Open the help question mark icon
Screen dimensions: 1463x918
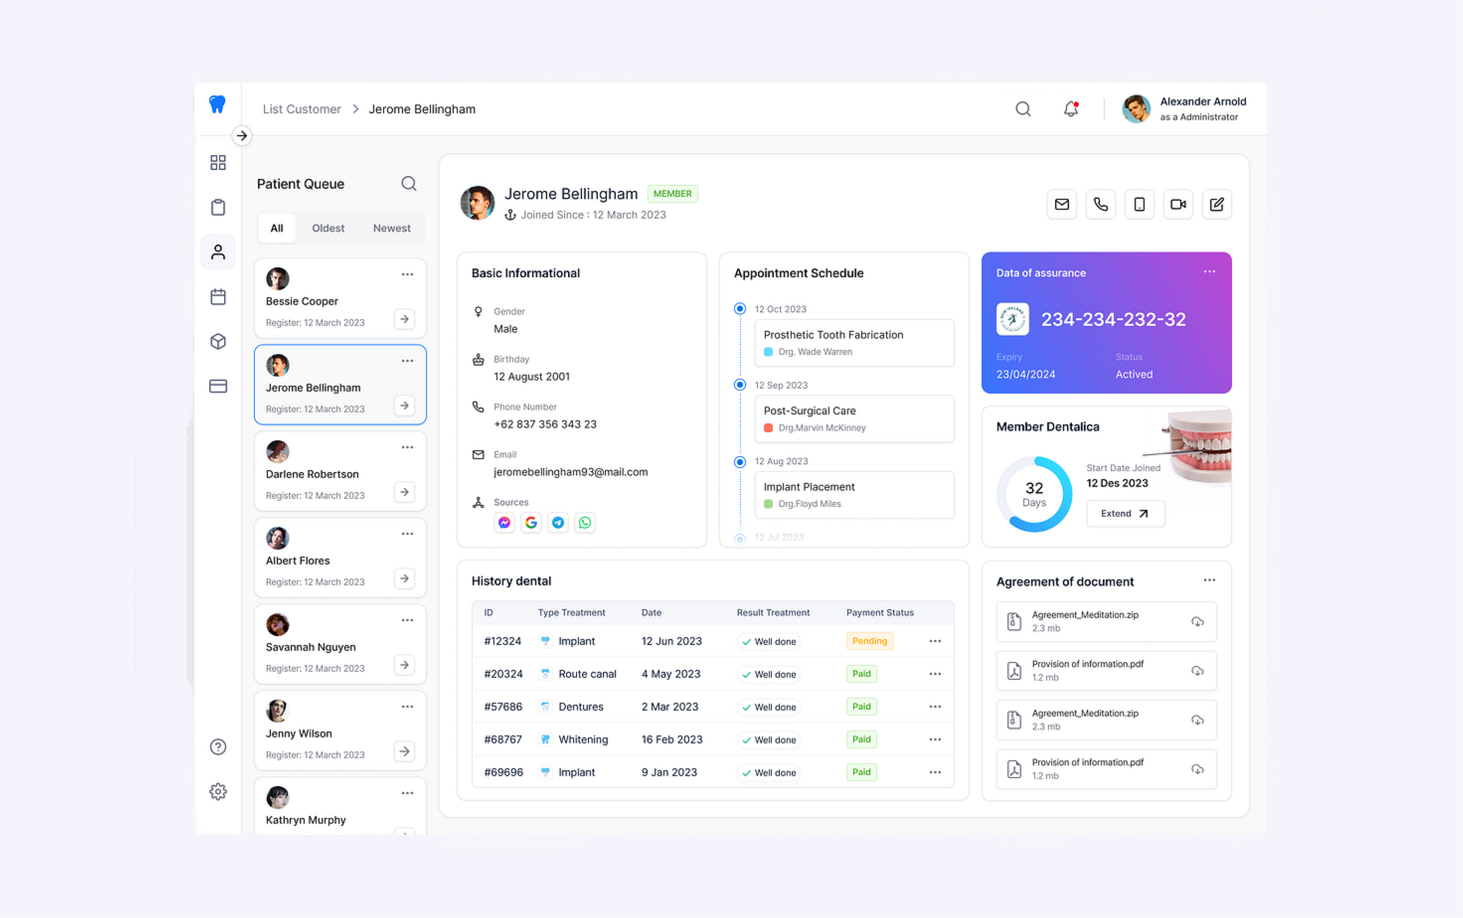[218, 747]
